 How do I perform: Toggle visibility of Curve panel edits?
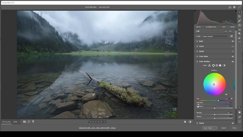(x=233, y=46)
